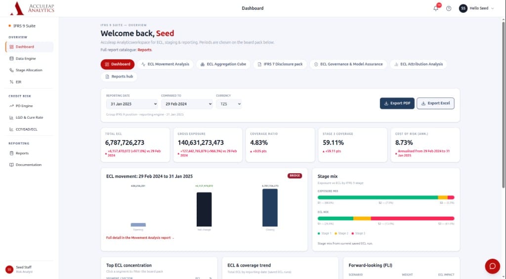This screenshot has height=279, width=506.
Task: Click the Stage 1 legend item
Action: click(x=325, y=233)
